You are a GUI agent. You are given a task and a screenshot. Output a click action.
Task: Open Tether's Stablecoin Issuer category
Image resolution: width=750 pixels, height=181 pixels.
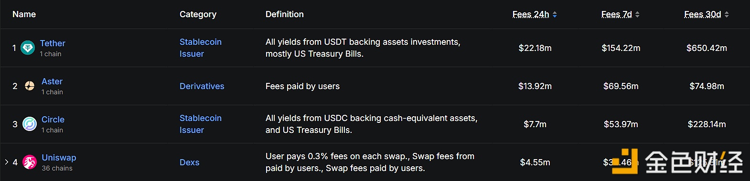tap(201, 48)
